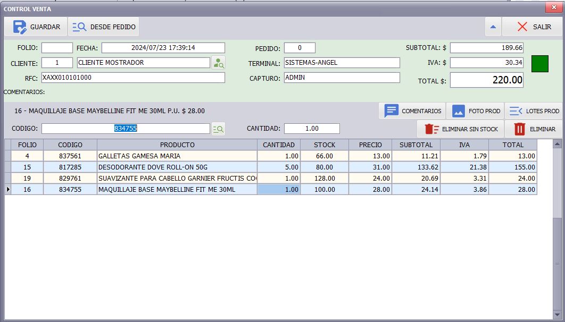This screenshot has height=322, width=565.
Task: Click the RFC input field
Action: point(133,77)
